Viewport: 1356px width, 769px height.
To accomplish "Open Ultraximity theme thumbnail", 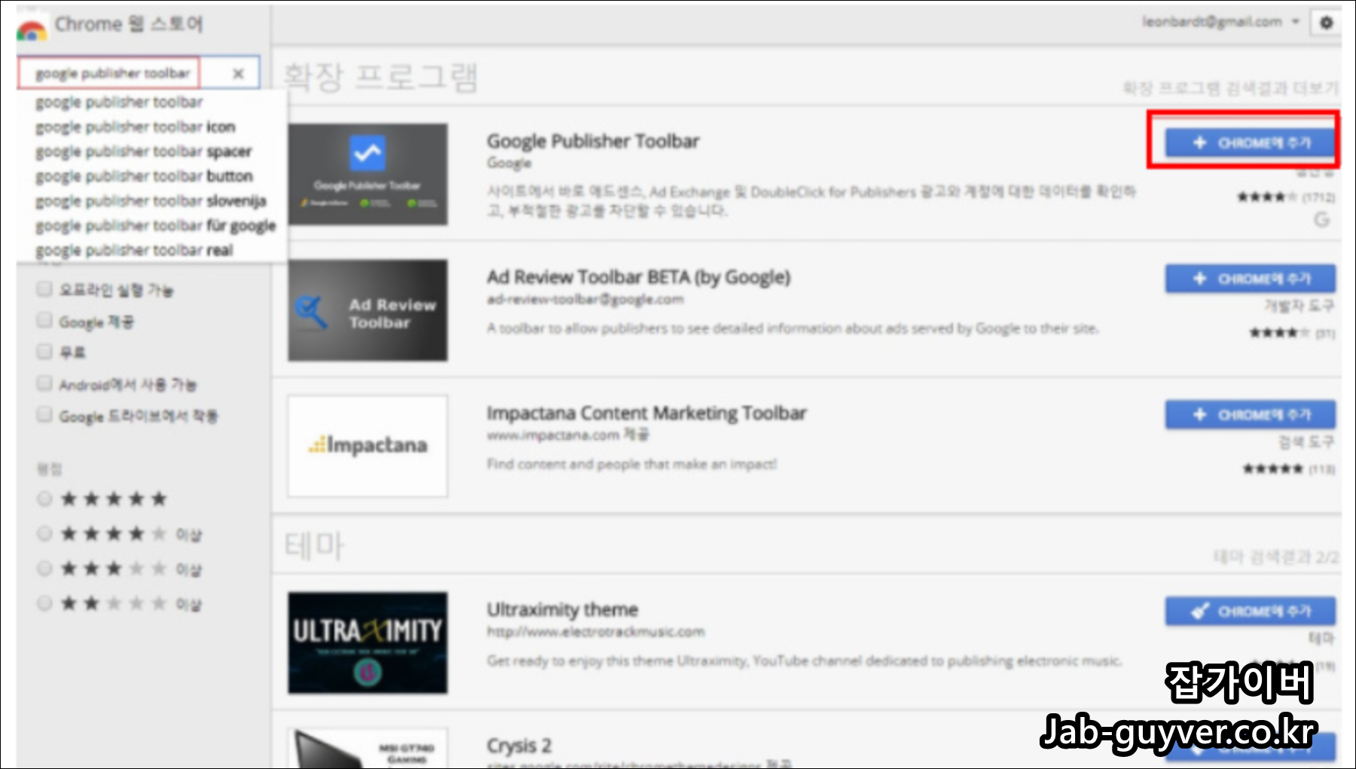I will [368, 642].
